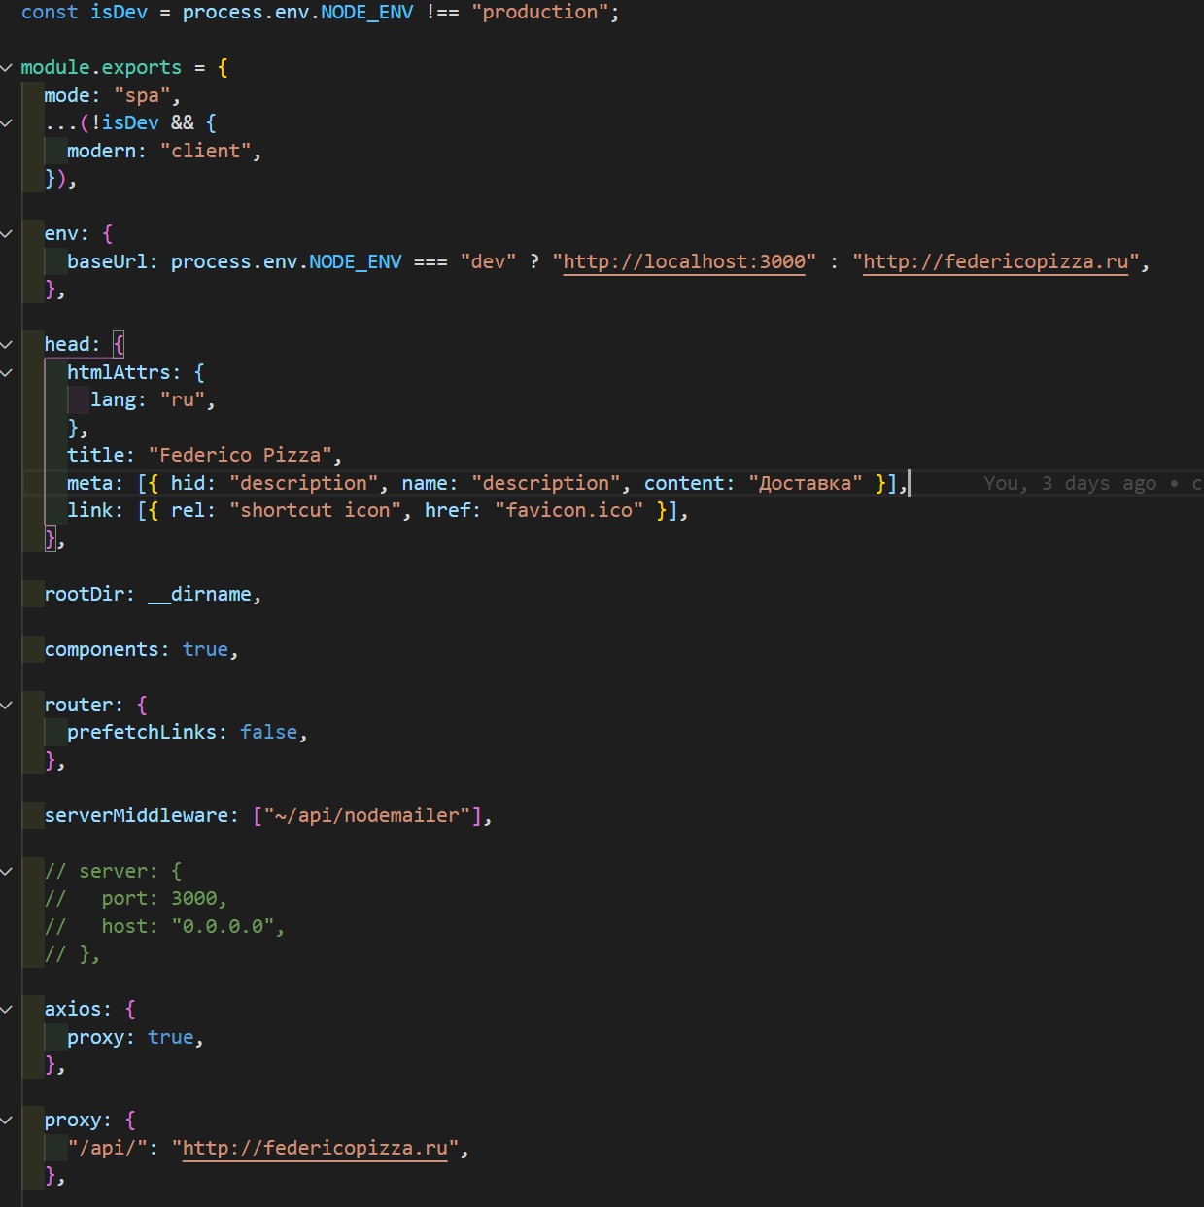
Task: Click the "shortcut icon" string
Action: point(315,510)
